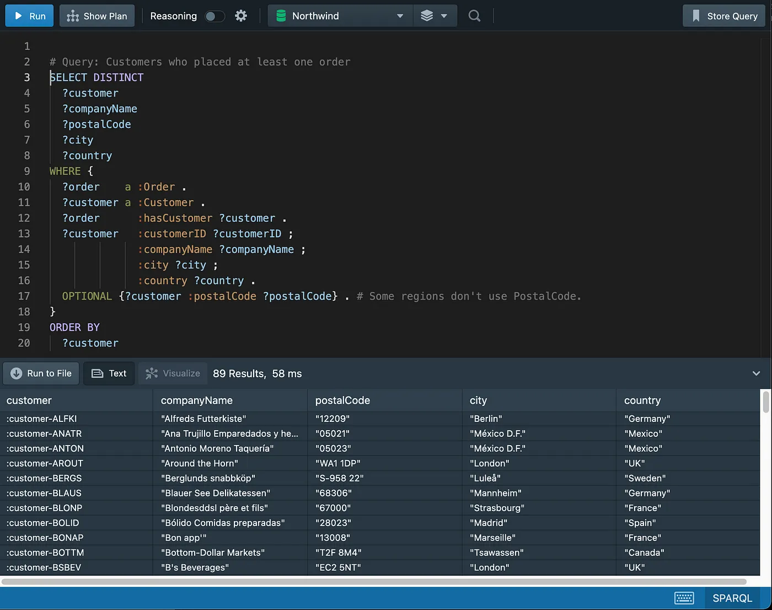The height and width of the screenshot is (610, 772).
Task: Select "Strasbourg" city cell
Action: pos(539,508)
